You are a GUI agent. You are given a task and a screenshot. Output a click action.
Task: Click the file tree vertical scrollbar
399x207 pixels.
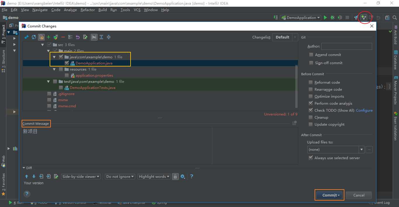point(296,86)
